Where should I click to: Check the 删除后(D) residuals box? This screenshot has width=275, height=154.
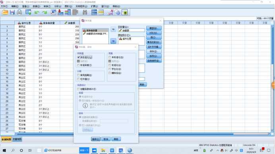pyautogui.click(x=110, y=73)
